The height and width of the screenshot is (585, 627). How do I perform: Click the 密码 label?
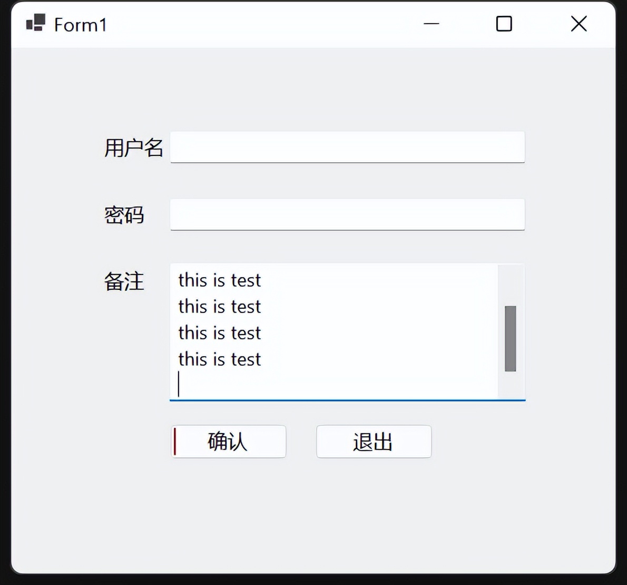[x=125, y=216]
